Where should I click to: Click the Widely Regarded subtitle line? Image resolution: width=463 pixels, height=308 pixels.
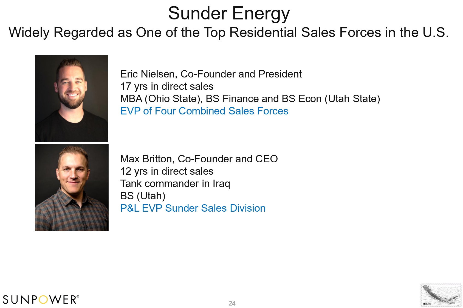pos(229,32)
